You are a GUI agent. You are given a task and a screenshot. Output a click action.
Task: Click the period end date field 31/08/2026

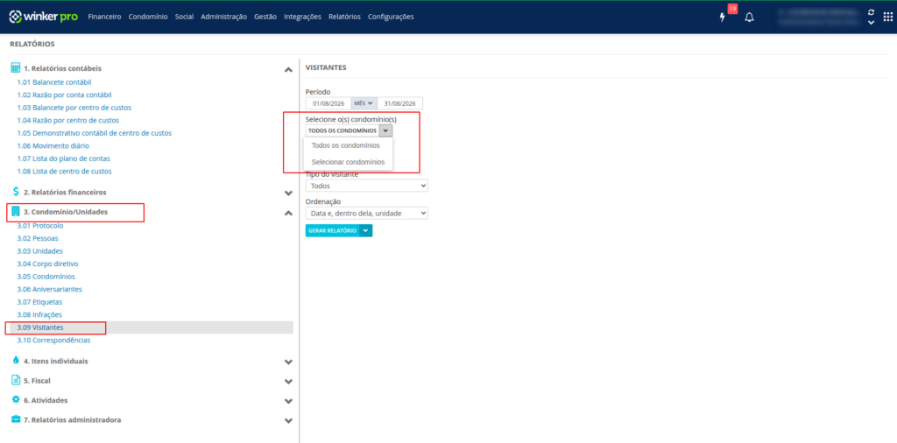(399, 103)
